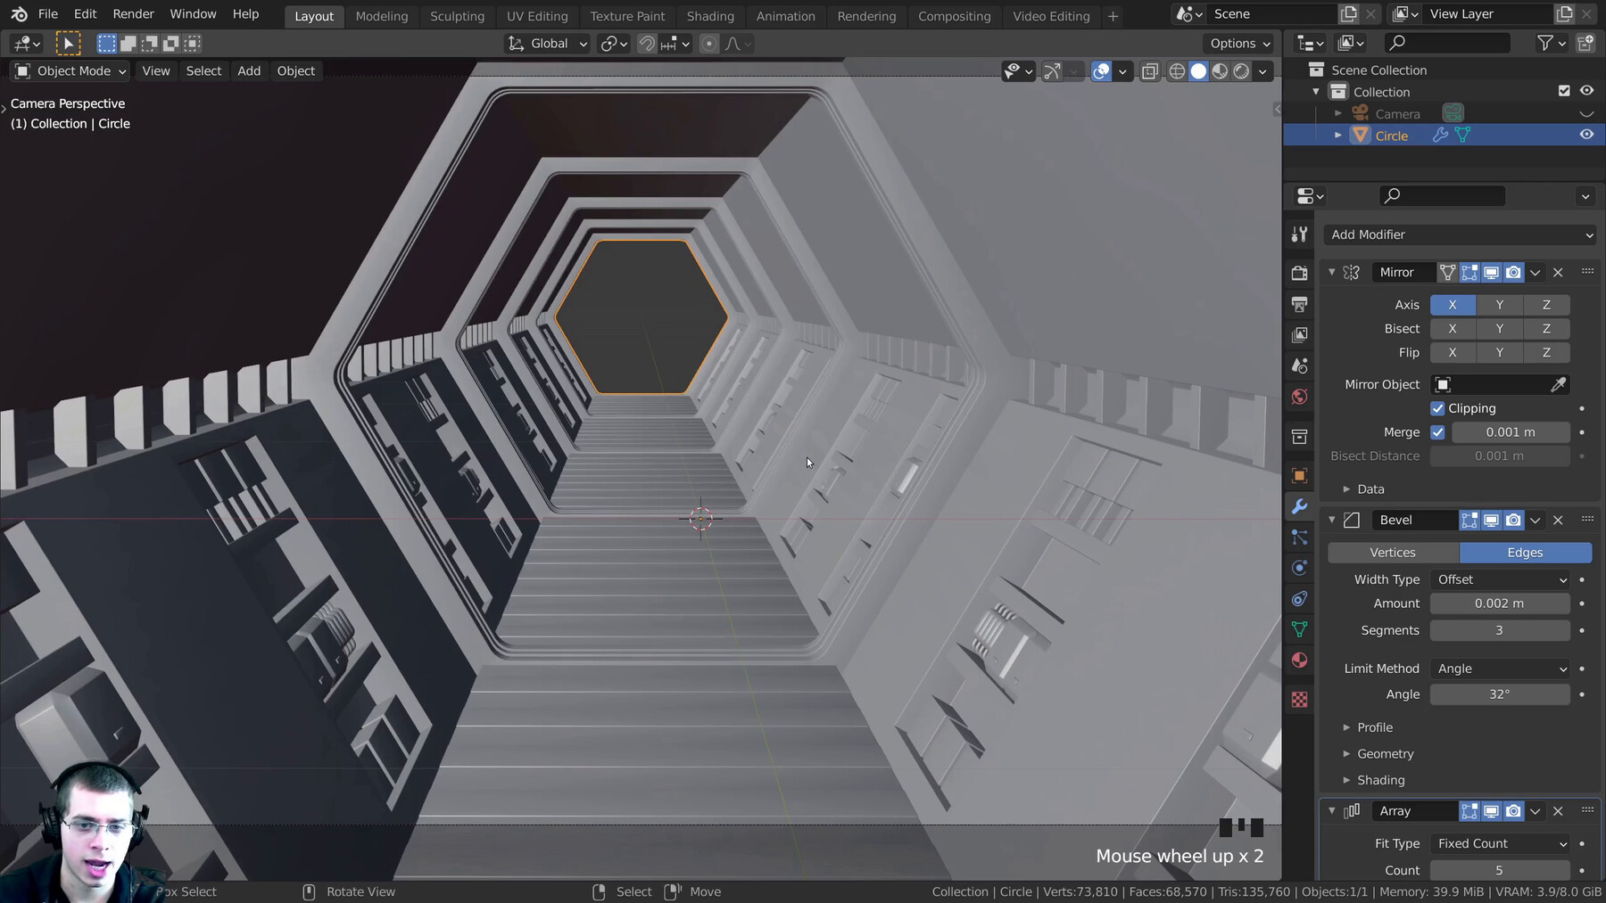Open the Sculpting workspace tab
The height and width of the screenshot is (903, 1606).
[457, 15]
